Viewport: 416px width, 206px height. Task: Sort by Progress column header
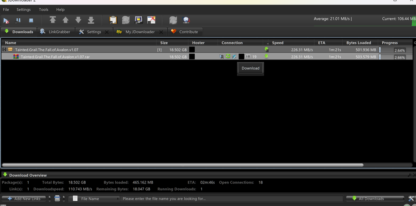pos(395,43)
